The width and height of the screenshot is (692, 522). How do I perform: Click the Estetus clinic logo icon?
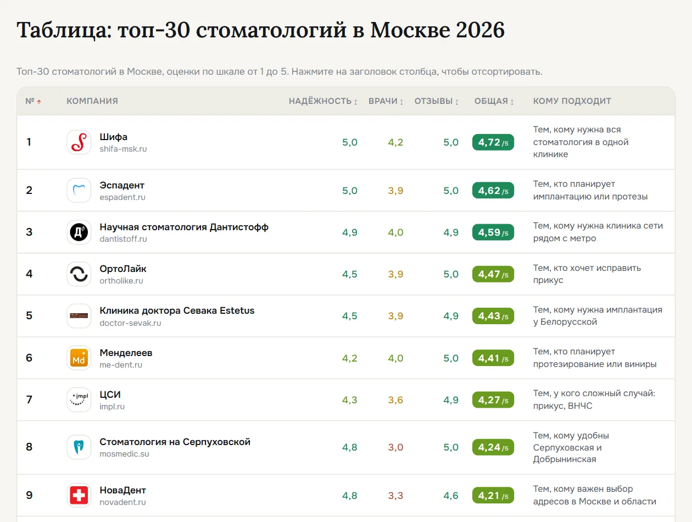(79, 316)
